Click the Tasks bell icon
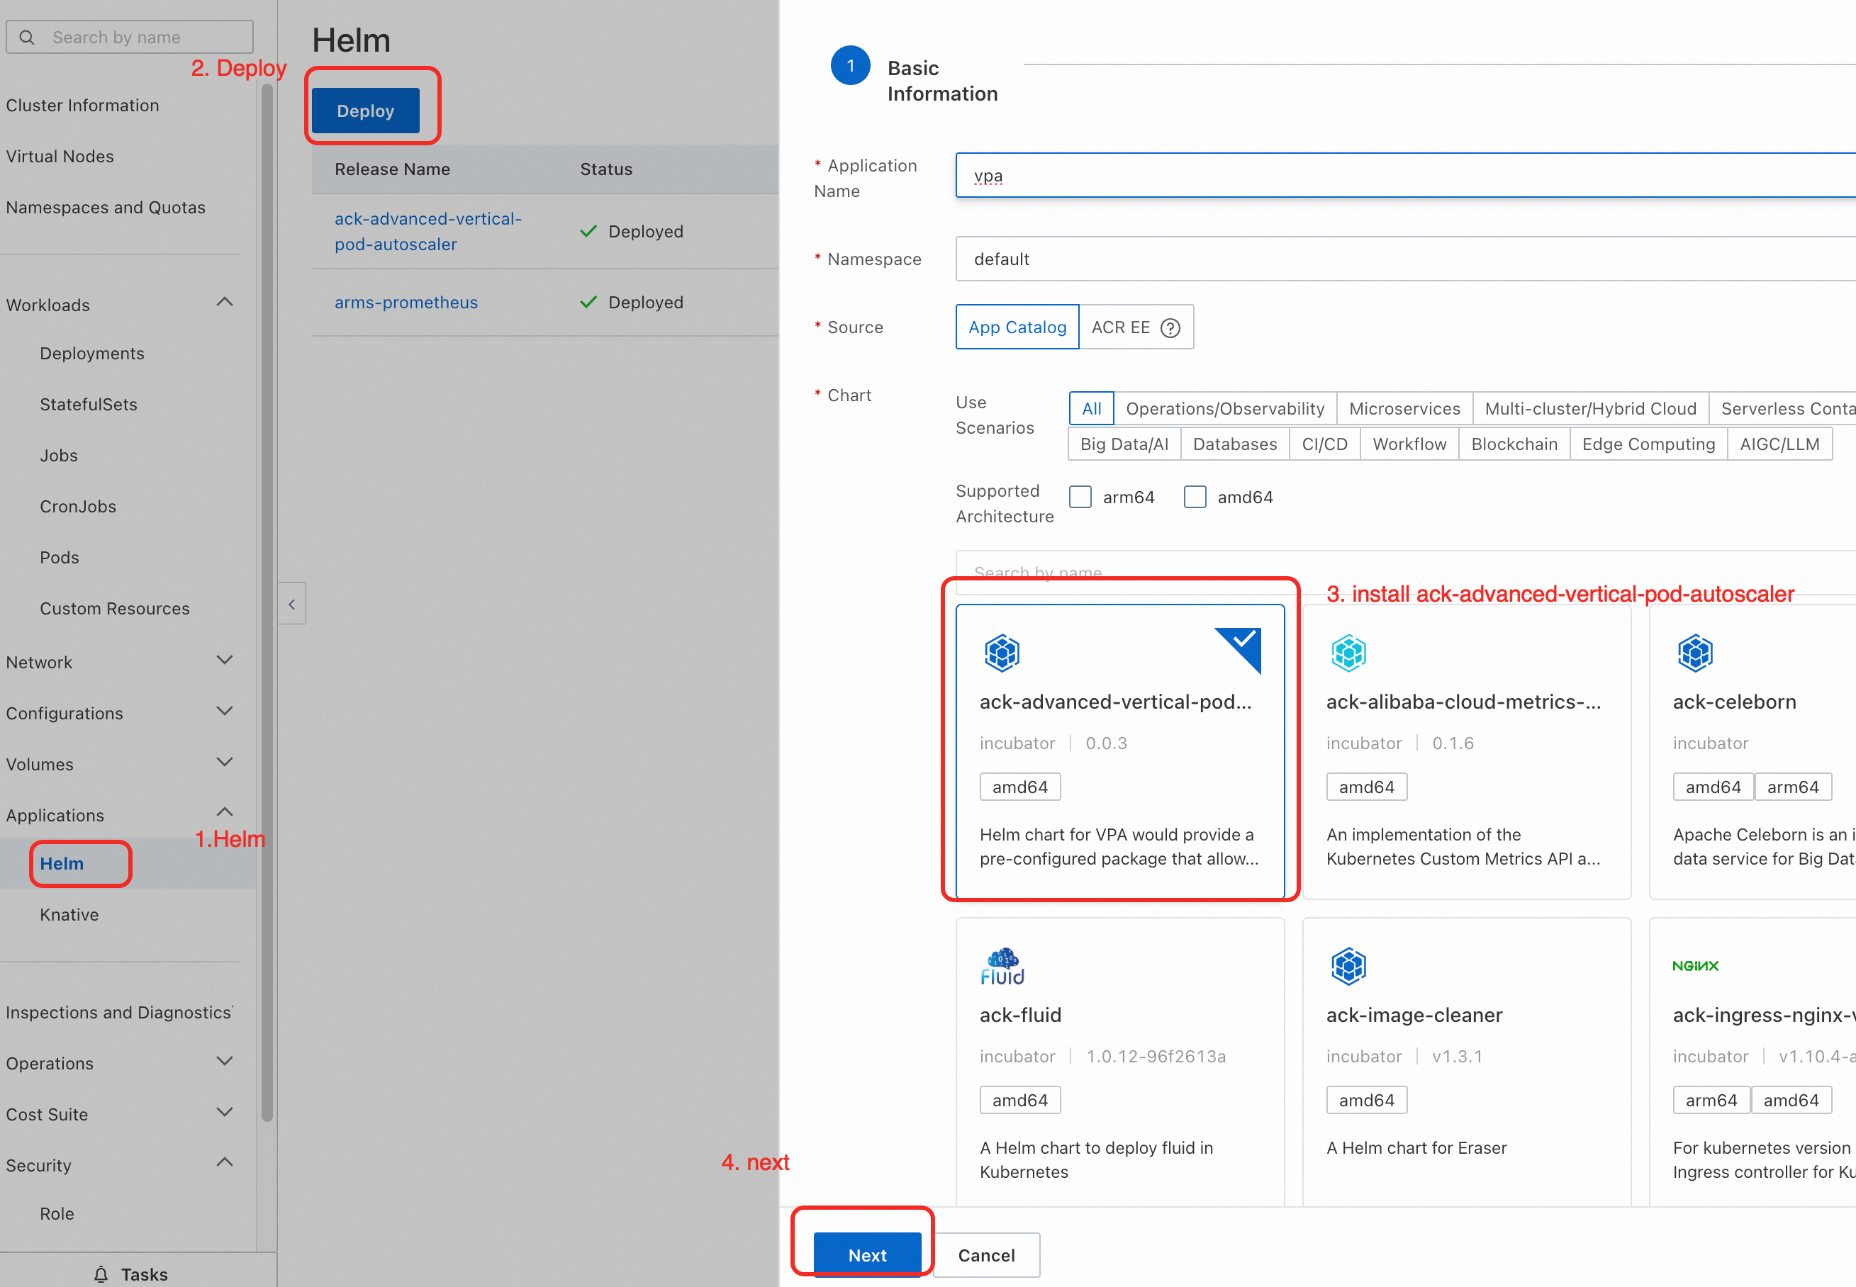 pyautogui.click(x=101, y=1274)
